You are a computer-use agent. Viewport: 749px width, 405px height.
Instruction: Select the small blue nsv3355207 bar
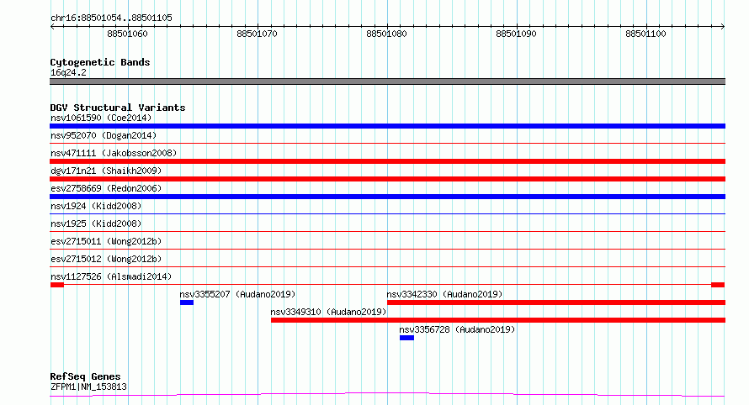coord(187,302)
